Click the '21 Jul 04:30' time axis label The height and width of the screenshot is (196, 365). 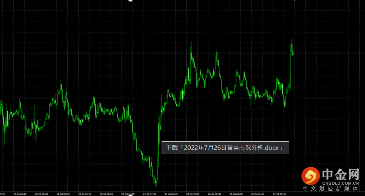point(149,194)
